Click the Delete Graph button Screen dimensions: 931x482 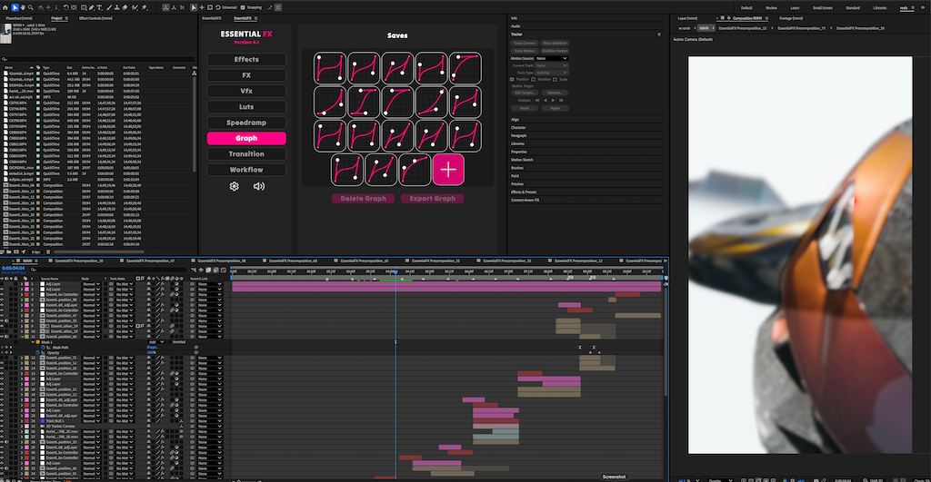(x=363, y=199)
